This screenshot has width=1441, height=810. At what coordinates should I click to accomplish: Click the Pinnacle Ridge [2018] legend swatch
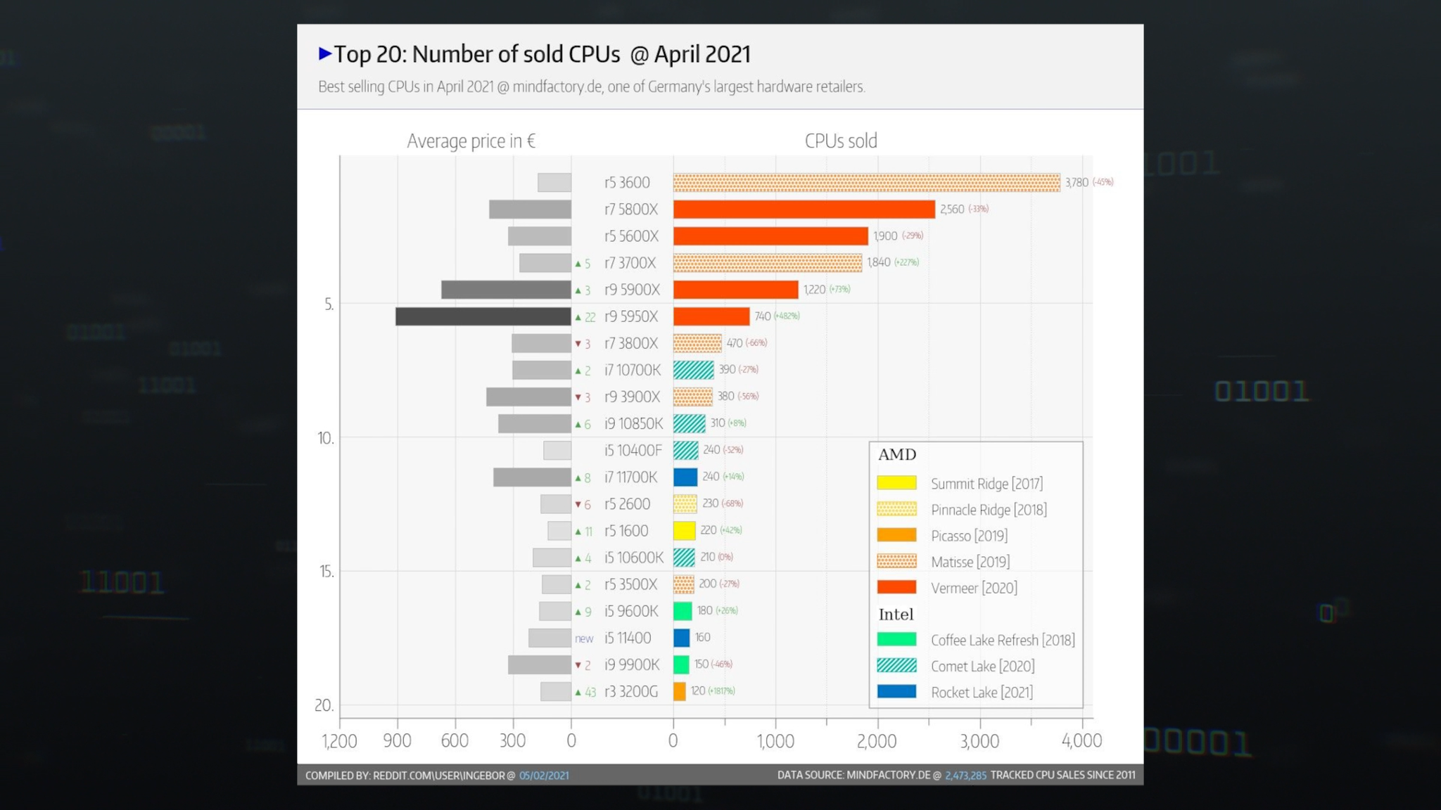coord(896,509)
